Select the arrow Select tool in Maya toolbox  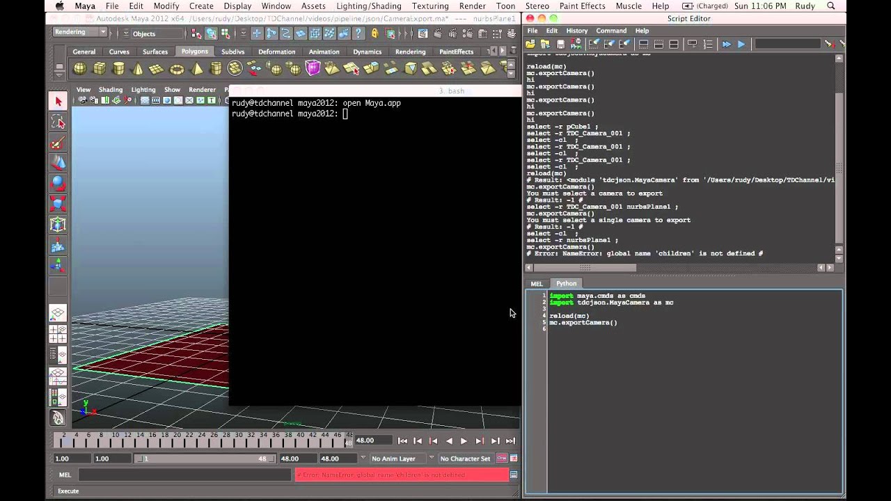(58, 102)
